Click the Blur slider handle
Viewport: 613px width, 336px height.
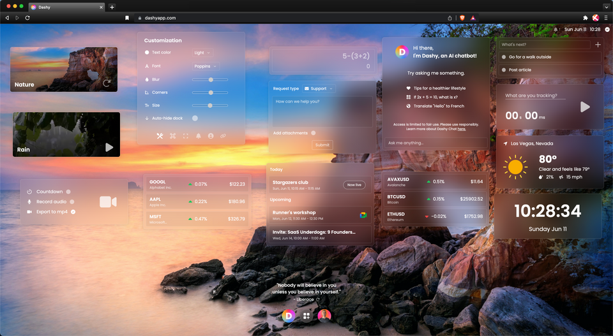[211, 80]
